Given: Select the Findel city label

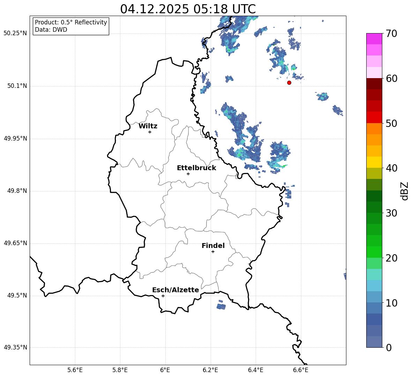Looking at the screenshot, I should point(213,246).
